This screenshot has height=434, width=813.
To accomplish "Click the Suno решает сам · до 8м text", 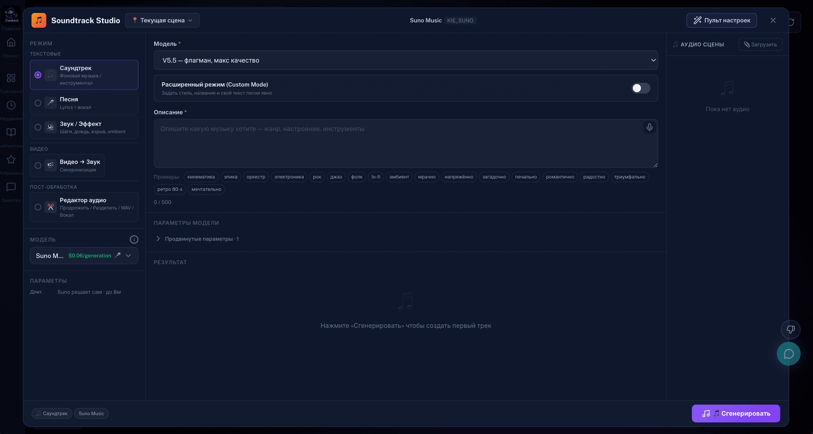I will (89, 292).
